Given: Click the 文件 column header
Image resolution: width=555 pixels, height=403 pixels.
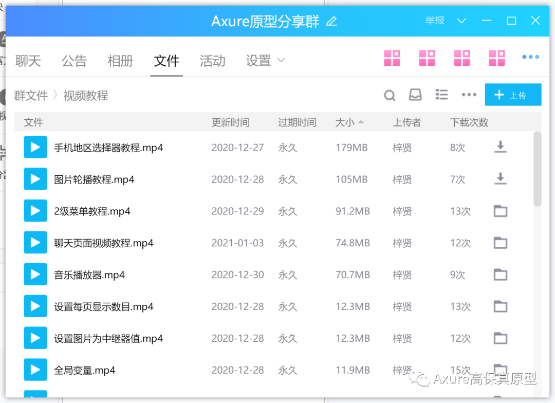Looking at the screenshot, I should click(x=33, y=122).
